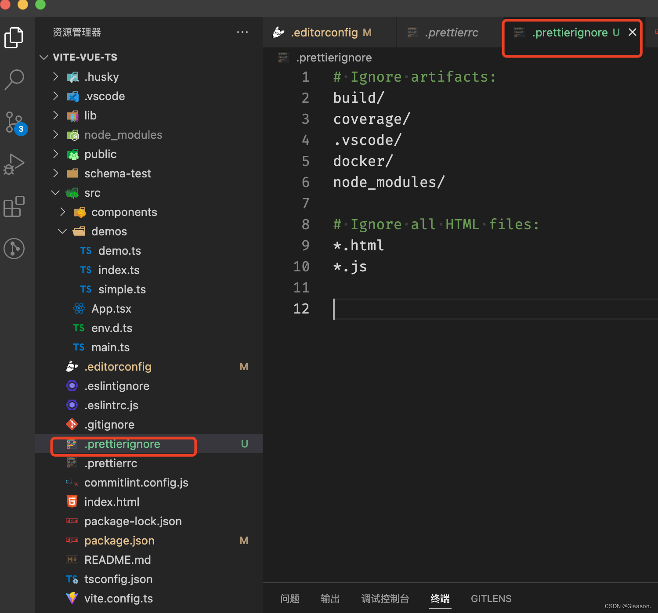This screenshot has width=658, height=613.
Task: Expand the lib folder chevron
Action: click(55, 115)
